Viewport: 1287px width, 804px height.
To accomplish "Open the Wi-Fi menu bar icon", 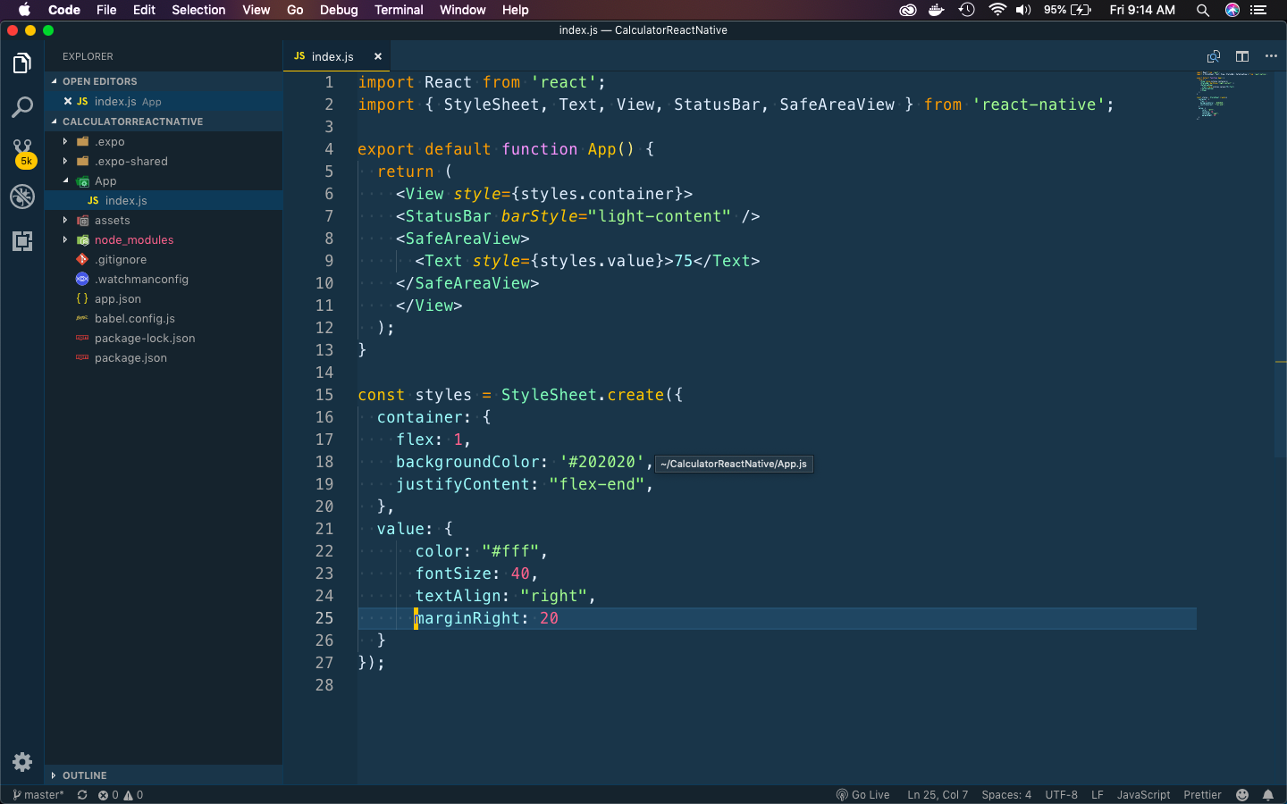I will pos(997,10).
